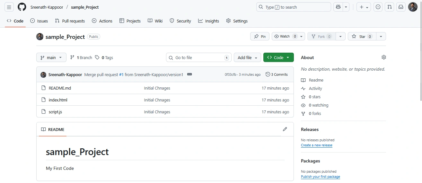Screen dimensions: 422x183
Task: Open the notifications inbox icon
Action: coord(401,7)
